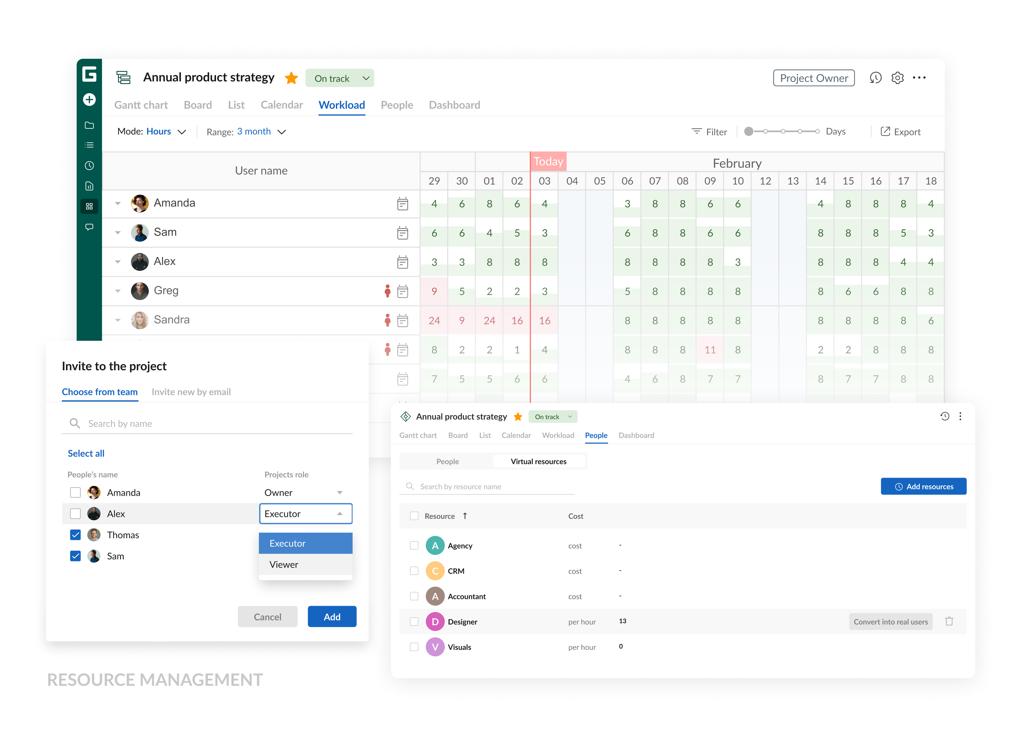Switch to the Dashboard tab
1022x748 pixels.
coord(455,105)
